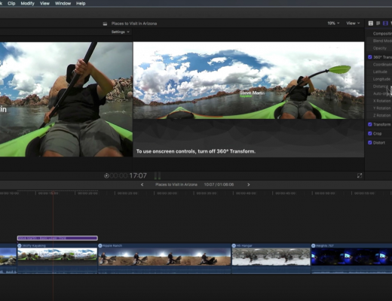Select the Heights 757 clip thumbnail
392x301 pixels.
pos(351,257)
